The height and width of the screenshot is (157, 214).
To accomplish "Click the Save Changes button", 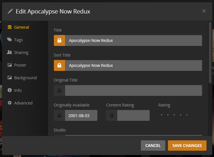I will tap(187, 146).
